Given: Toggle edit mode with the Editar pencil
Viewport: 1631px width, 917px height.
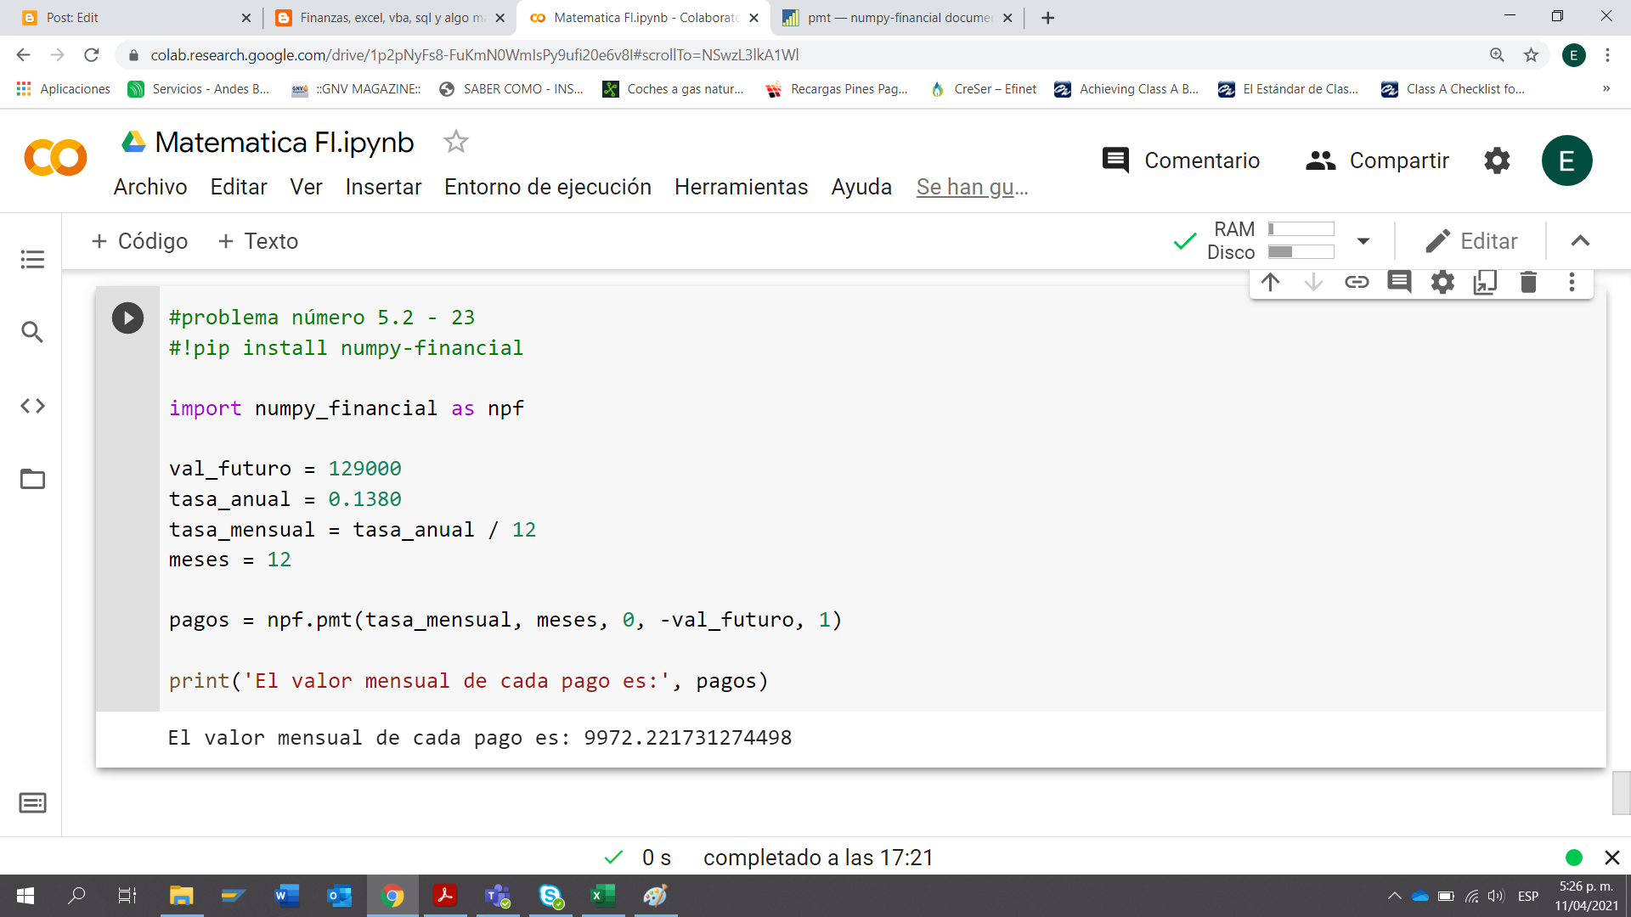Looking at the screenshot, I should point(1474,241).
